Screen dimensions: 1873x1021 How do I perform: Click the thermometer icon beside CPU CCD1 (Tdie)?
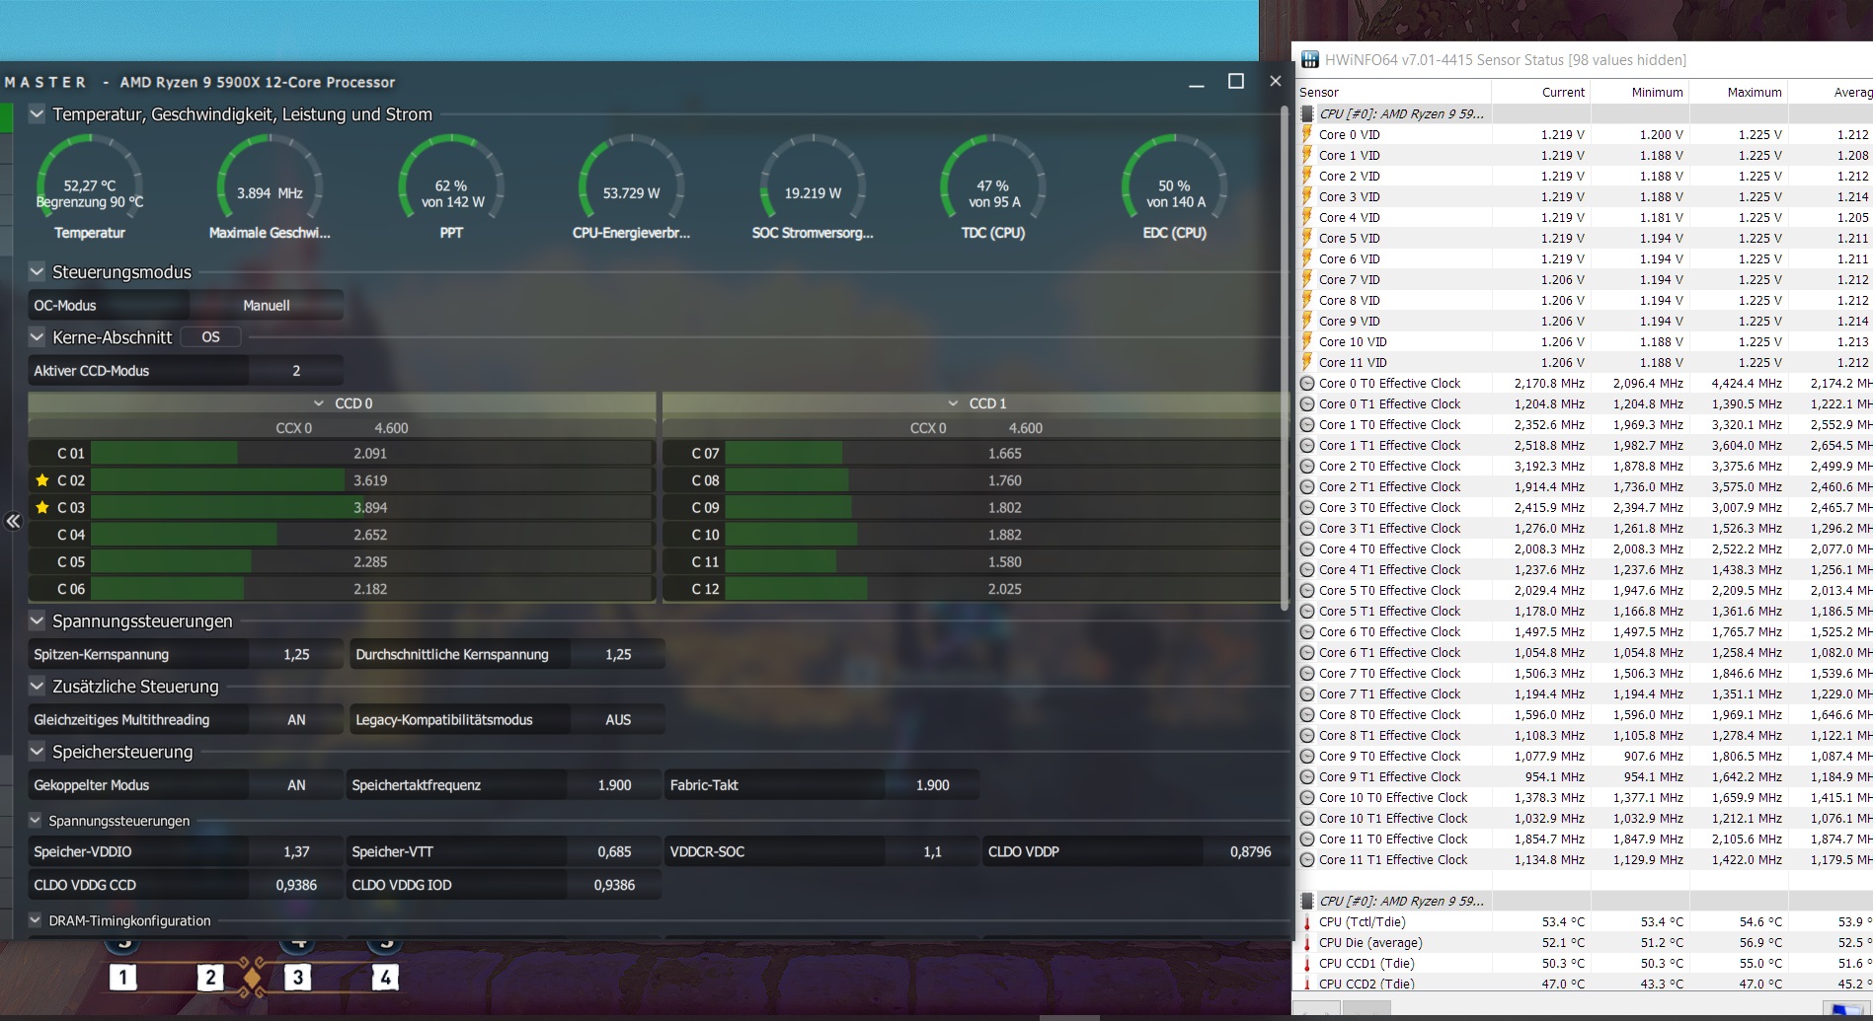tap(1307, 963)
